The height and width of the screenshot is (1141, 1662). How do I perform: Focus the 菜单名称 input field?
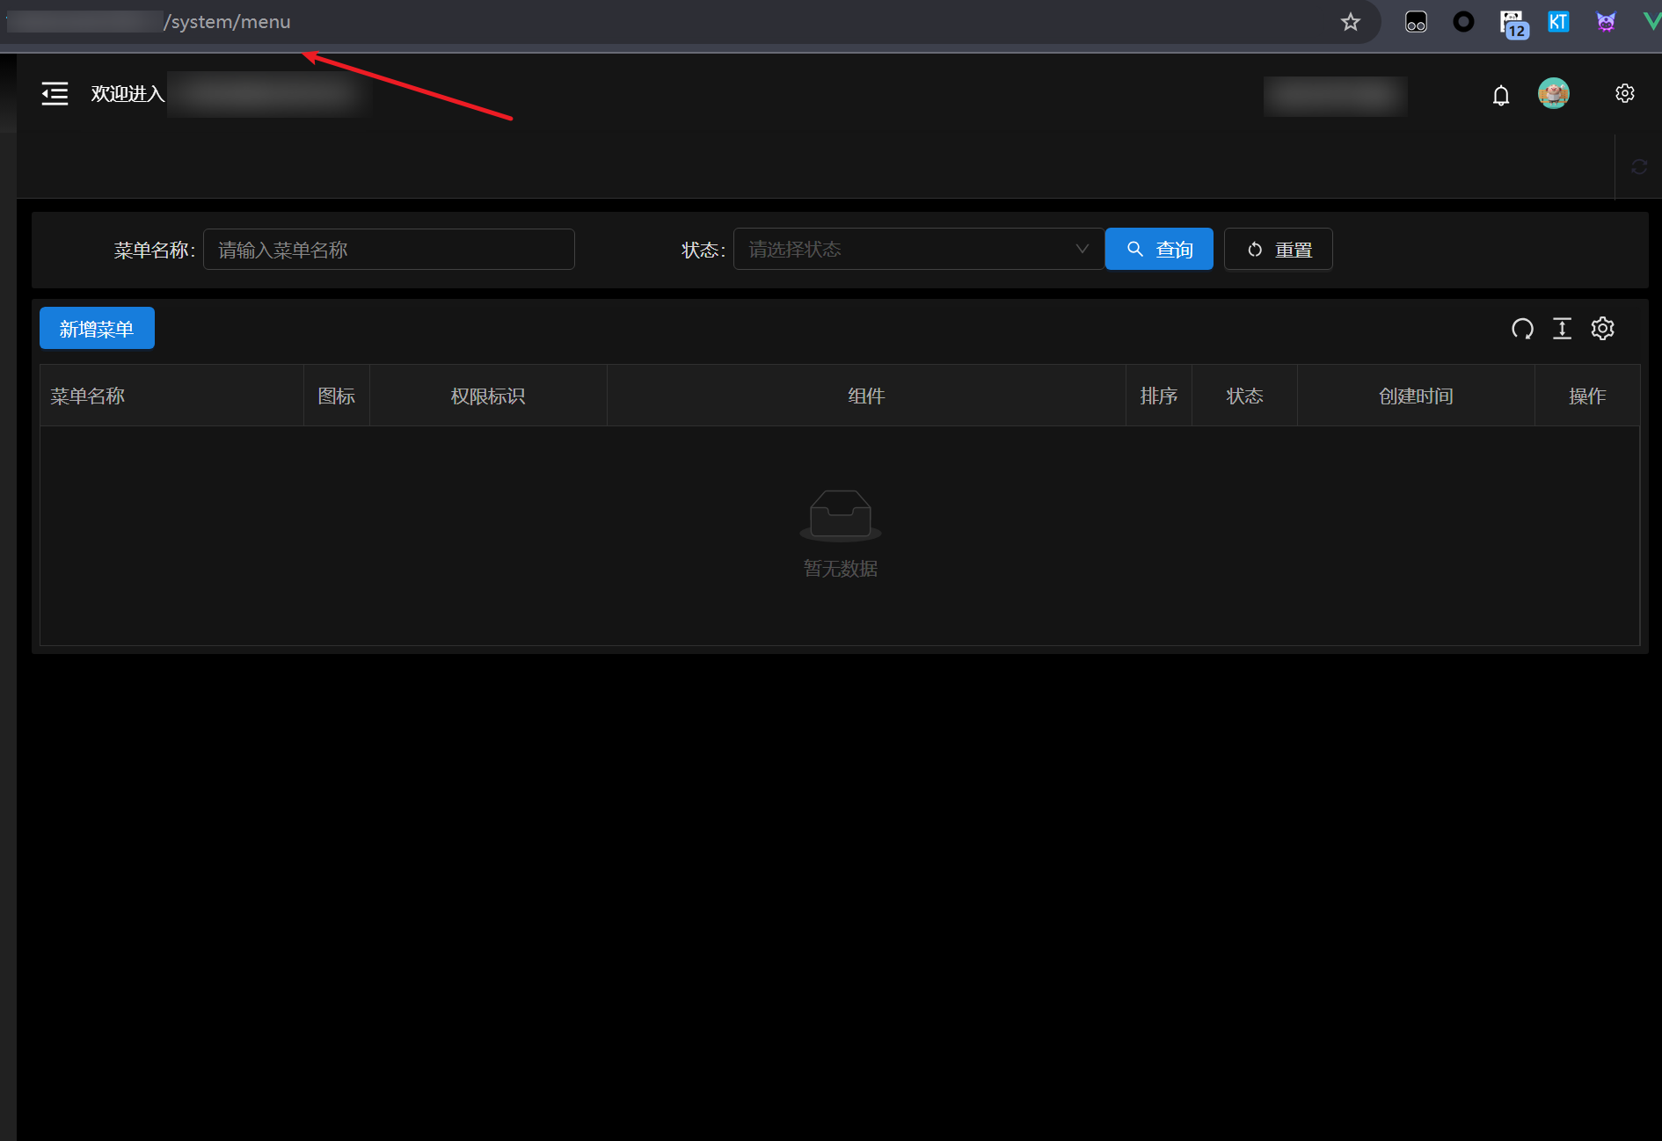pyautogui.click(x=389, y=250)
